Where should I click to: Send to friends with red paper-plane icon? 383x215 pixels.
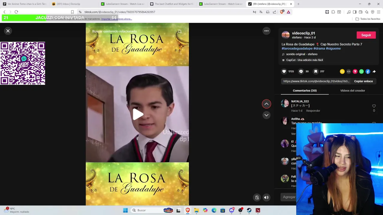355,71
